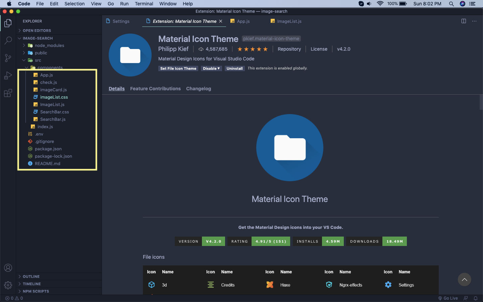Click the Uninstall button
The width and height of the screenshot is (483, 302).
coord(234,68)
